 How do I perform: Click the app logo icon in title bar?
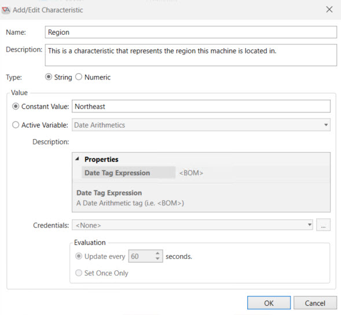[6, 10]
